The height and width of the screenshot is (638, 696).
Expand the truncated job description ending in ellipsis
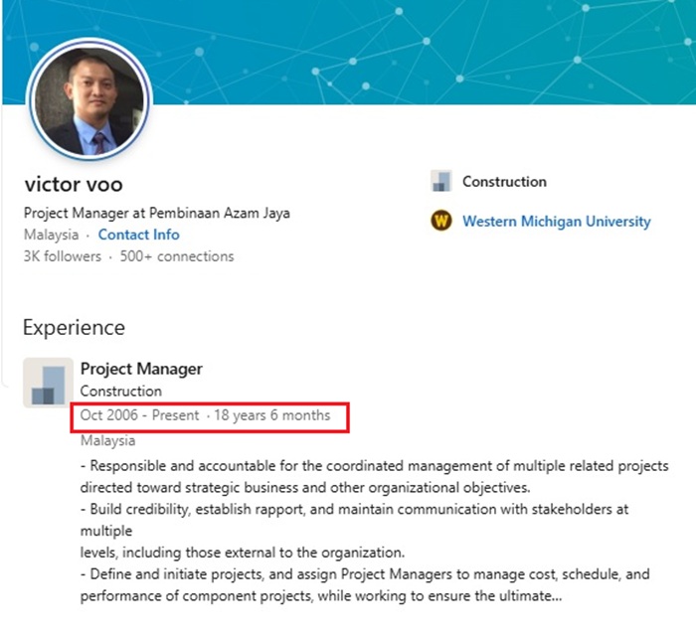pyautogui.click(x=557, y=597)
